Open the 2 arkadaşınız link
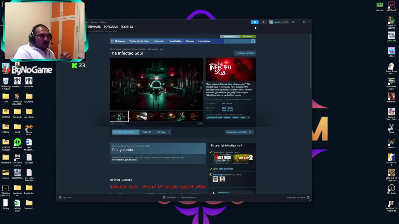 (x=219, y=175)
